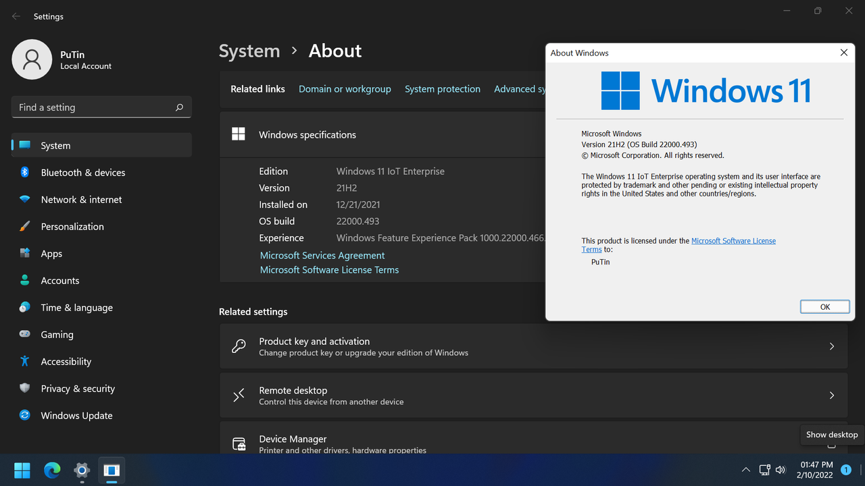
Task: Click the Windows specifications logo icon
Action: point(239,134)
